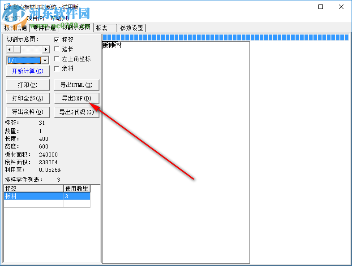Maximize the window
Viewport: 352px width, 266px height.
[x=321, y=7]
